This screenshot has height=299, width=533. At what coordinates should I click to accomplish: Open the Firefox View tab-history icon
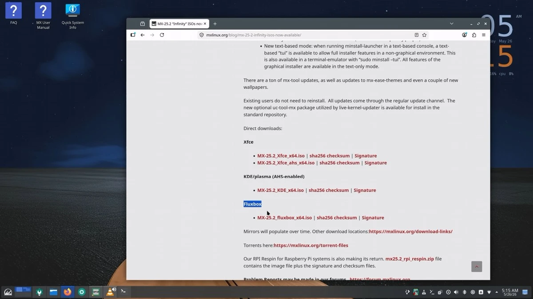[x=143, y=24]
